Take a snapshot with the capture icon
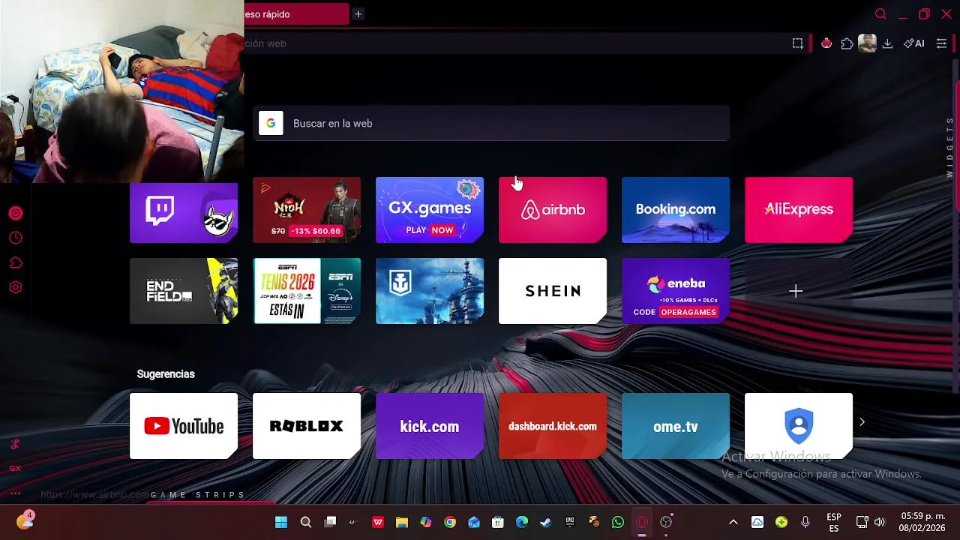The image size is (960, 540). tap(797, 43)
